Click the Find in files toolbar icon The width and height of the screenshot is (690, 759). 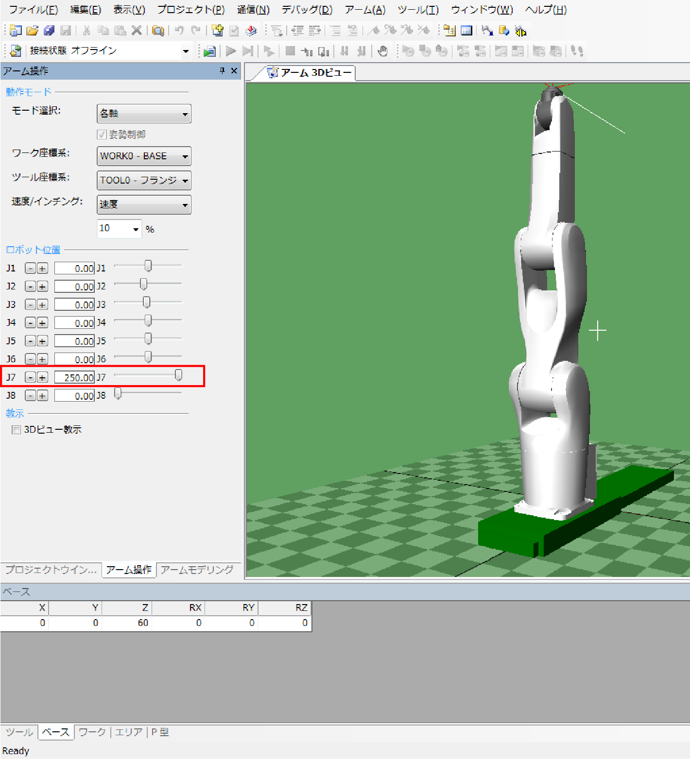coord(158,31)
